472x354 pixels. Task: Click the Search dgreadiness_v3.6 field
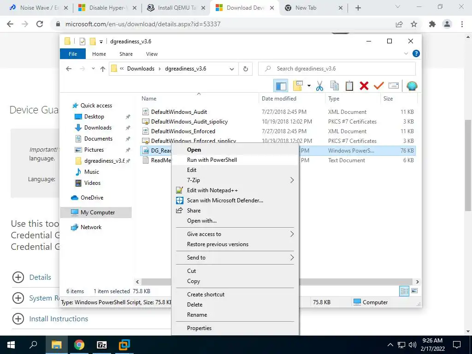pyautogui.click(x=337, y=69)
